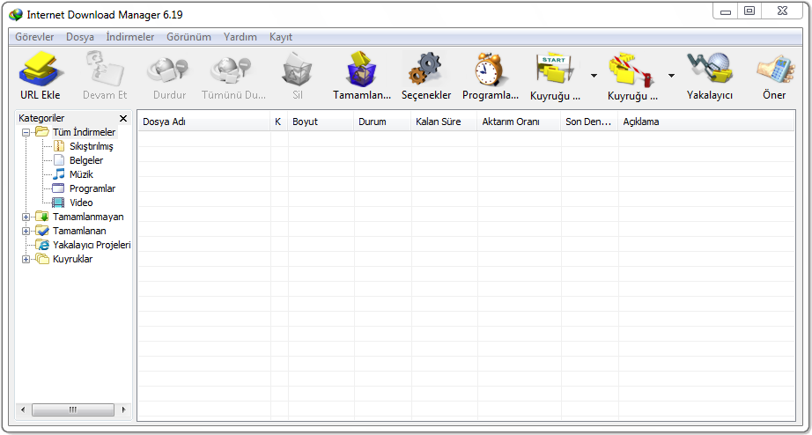This screenshot has height=435, width=812.
Task: Open the Programlayıcı alarm clock icon
Action: pyautogui.click(x=491, y=69)
